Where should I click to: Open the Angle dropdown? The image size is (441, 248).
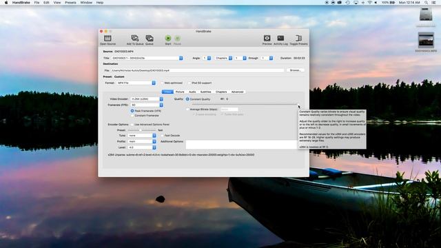pos(207,58)
